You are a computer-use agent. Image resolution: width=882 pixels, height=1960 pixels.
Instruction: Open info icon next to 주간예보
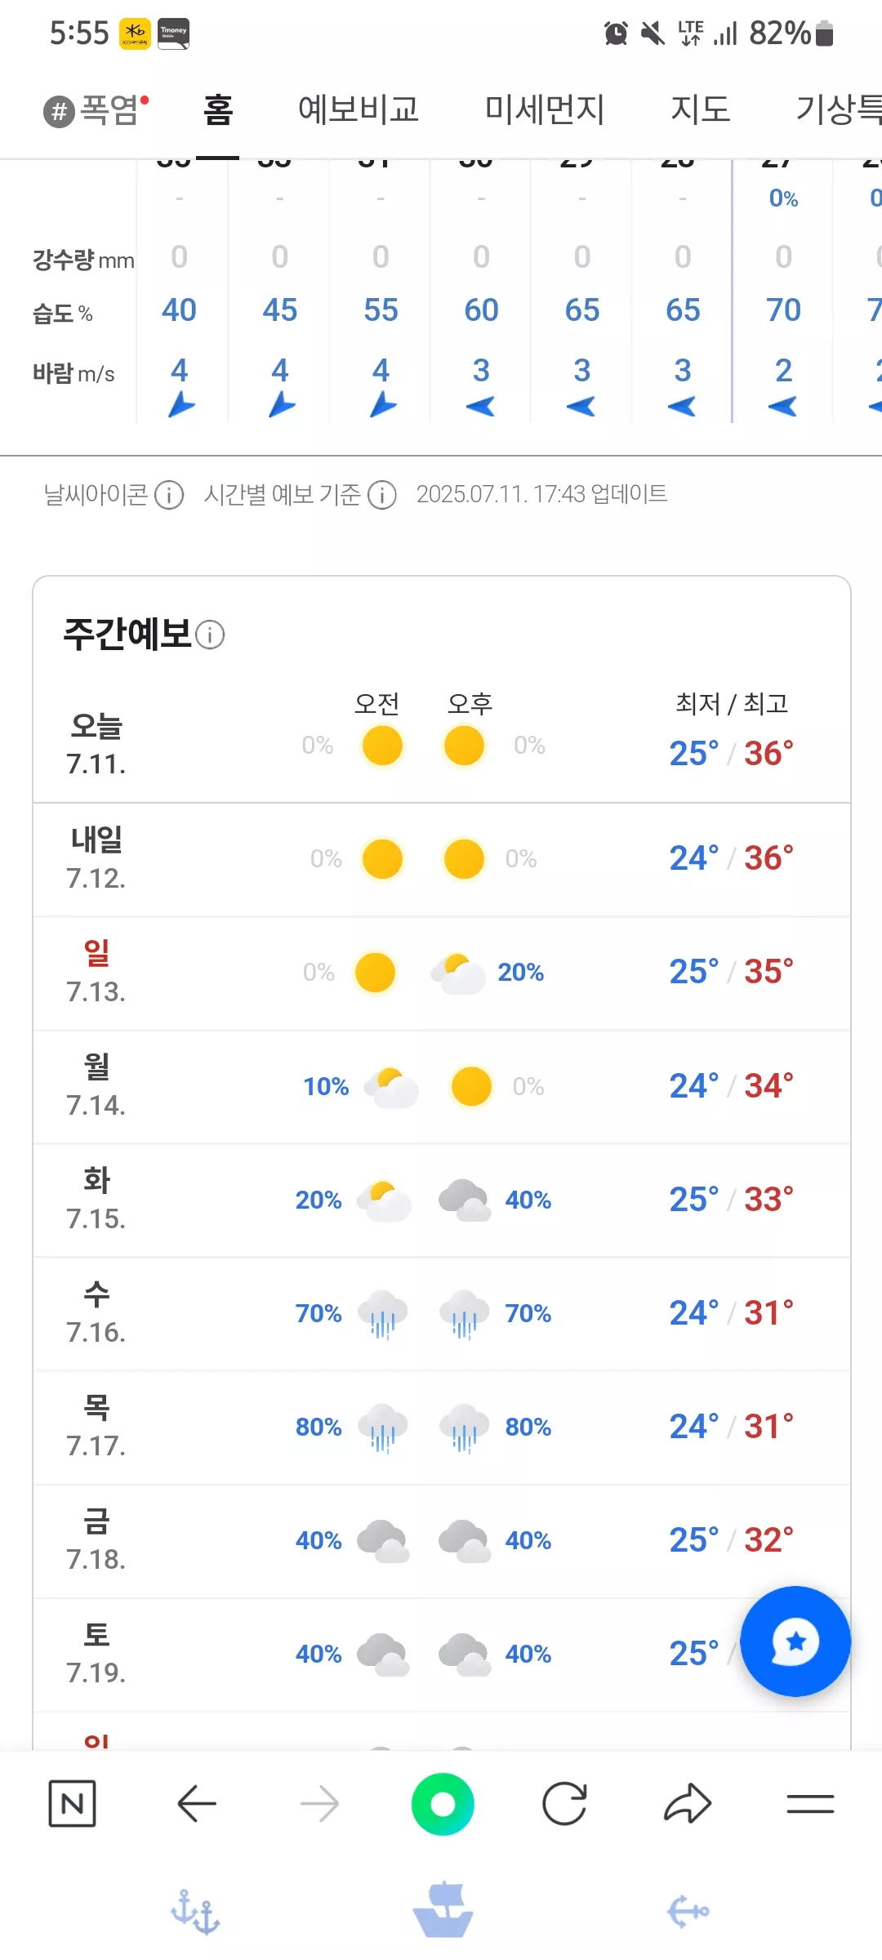pos(210,635)
